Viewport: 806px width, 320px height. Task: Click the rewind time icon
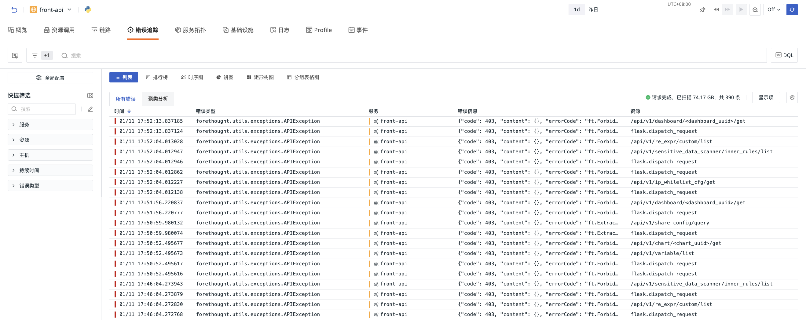(x=716, y=10)
